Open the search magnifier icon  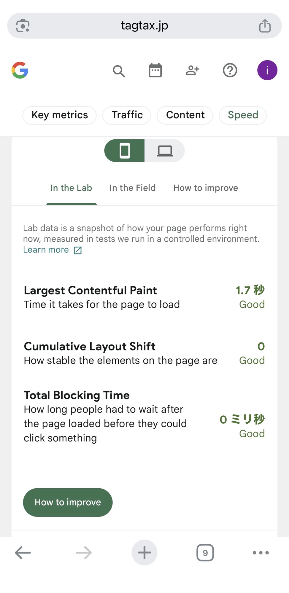tap(119, 71)
